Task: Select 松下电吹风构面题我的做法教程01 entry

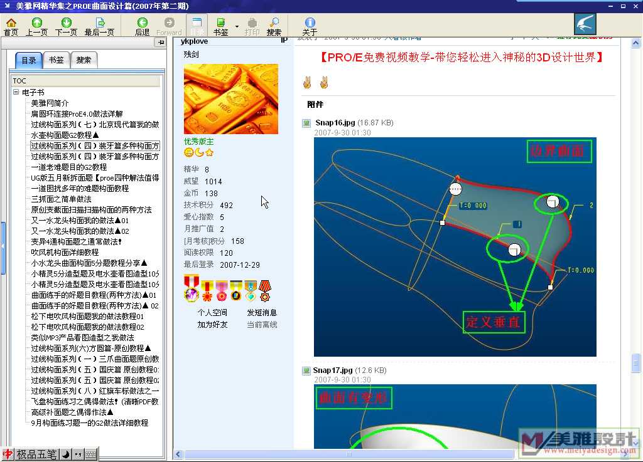Action: tap(87, 317)
